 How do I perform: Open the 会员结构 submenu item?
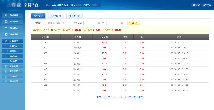[x=13, y=46]
